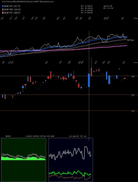Click the Pre L: 128.39 value

(x=87, y=10)
